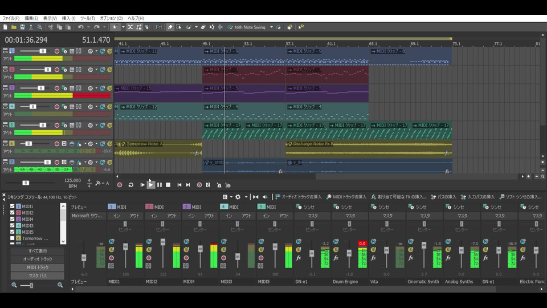Open the オプション(O) menu
Screen dimensions: 547x308
111,18
